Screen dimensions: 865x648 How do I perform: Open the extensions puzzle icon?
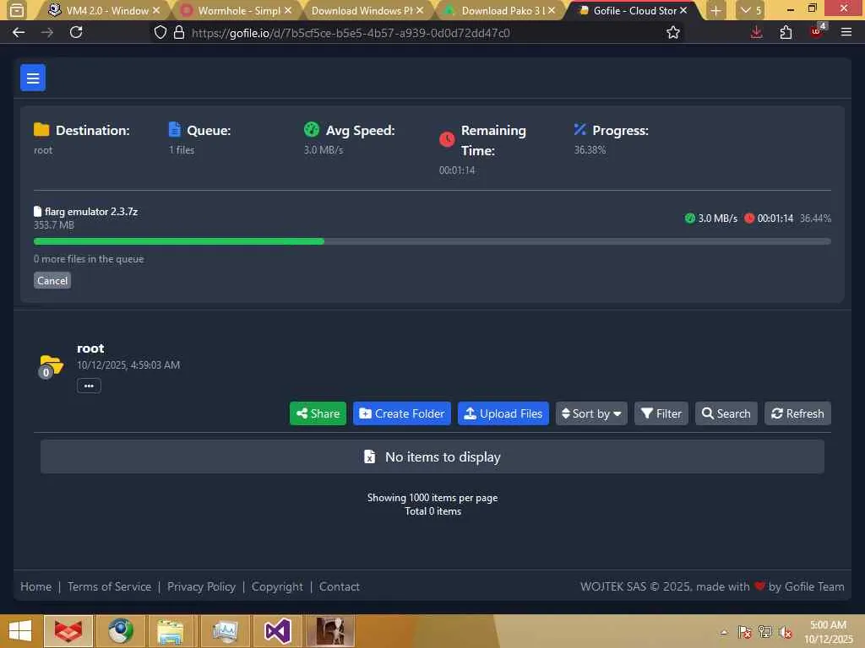[786, 33]
